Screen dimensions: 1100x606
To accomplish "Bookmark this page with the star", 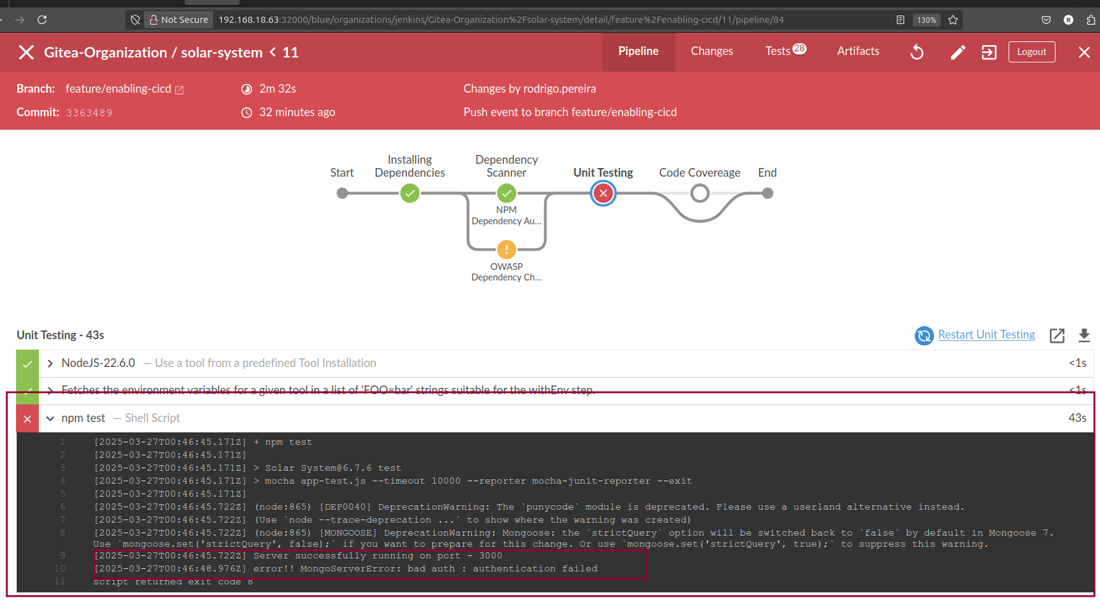I will pyautogui.click(x=953, y=20).
